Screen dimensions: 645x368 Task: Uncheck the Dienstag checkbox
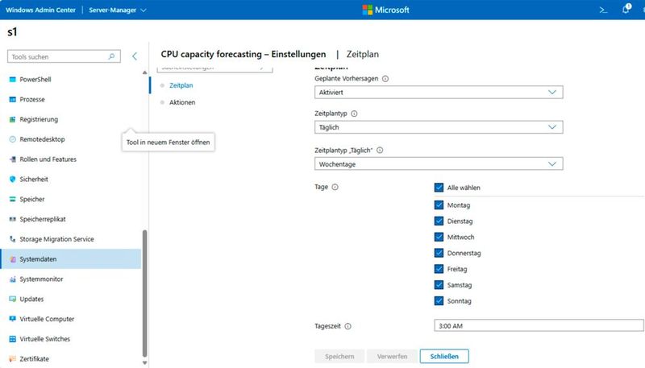coord(439,221)
